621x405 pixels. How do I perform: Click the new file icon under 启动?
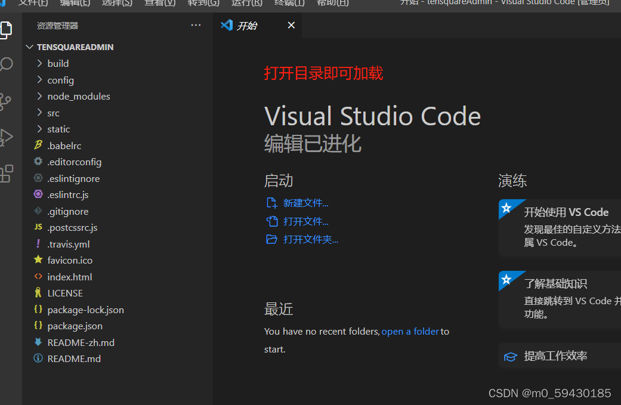[x=271, y=203]
